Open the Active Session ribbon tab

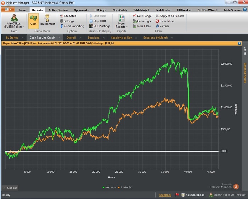tap(58, 10)
